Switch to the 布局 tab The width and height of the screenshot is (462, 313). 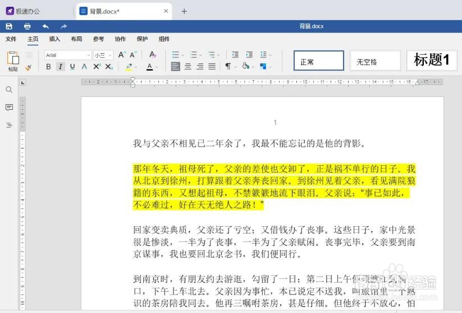coord(76,39)
